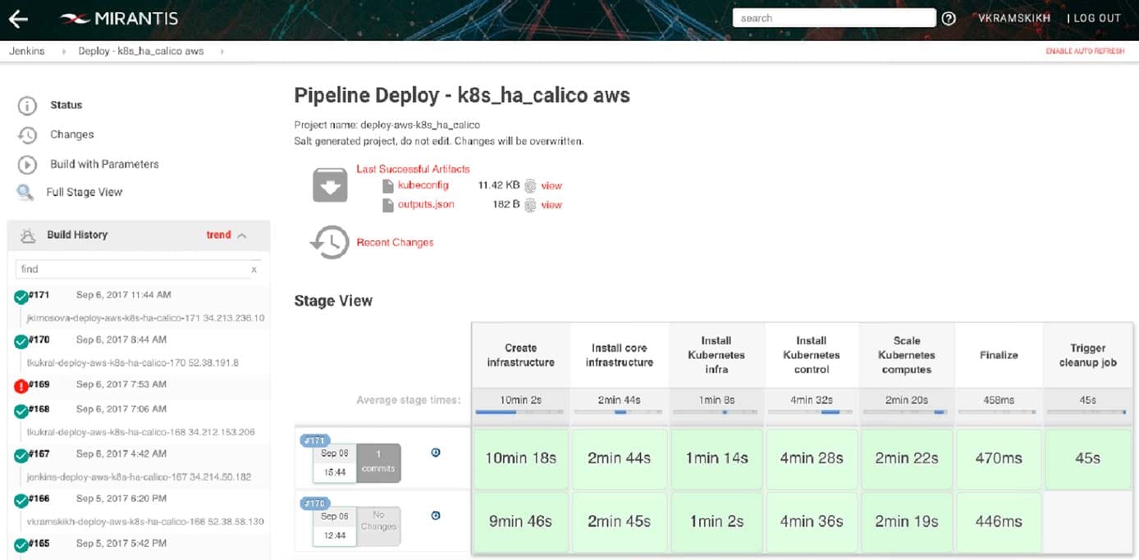Open the kubeconfig artifact link
This screenshot has height=560, width=1139.
point(422,185)
